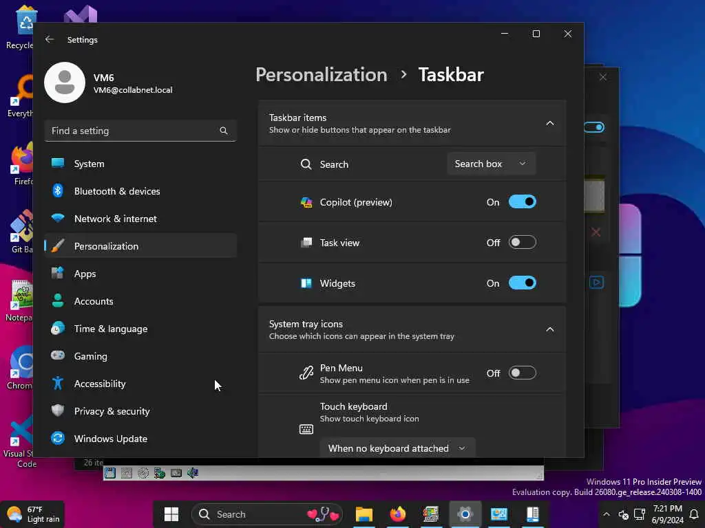Enable the Pen Menu toggle

[522, 373]
